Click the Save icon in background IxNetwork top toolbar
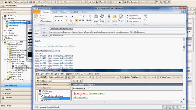The width and height of the screenshot is (196, 110). click(9, 2)
